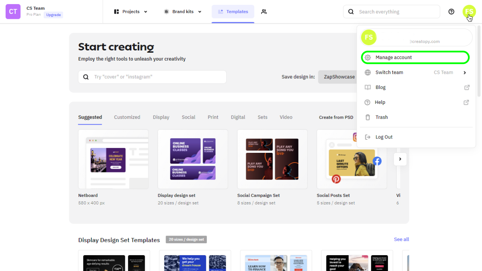Viewport: 482px width, 271px height.
Task: Click the help question mark icon in header
Action: click(x=451, y=12)
